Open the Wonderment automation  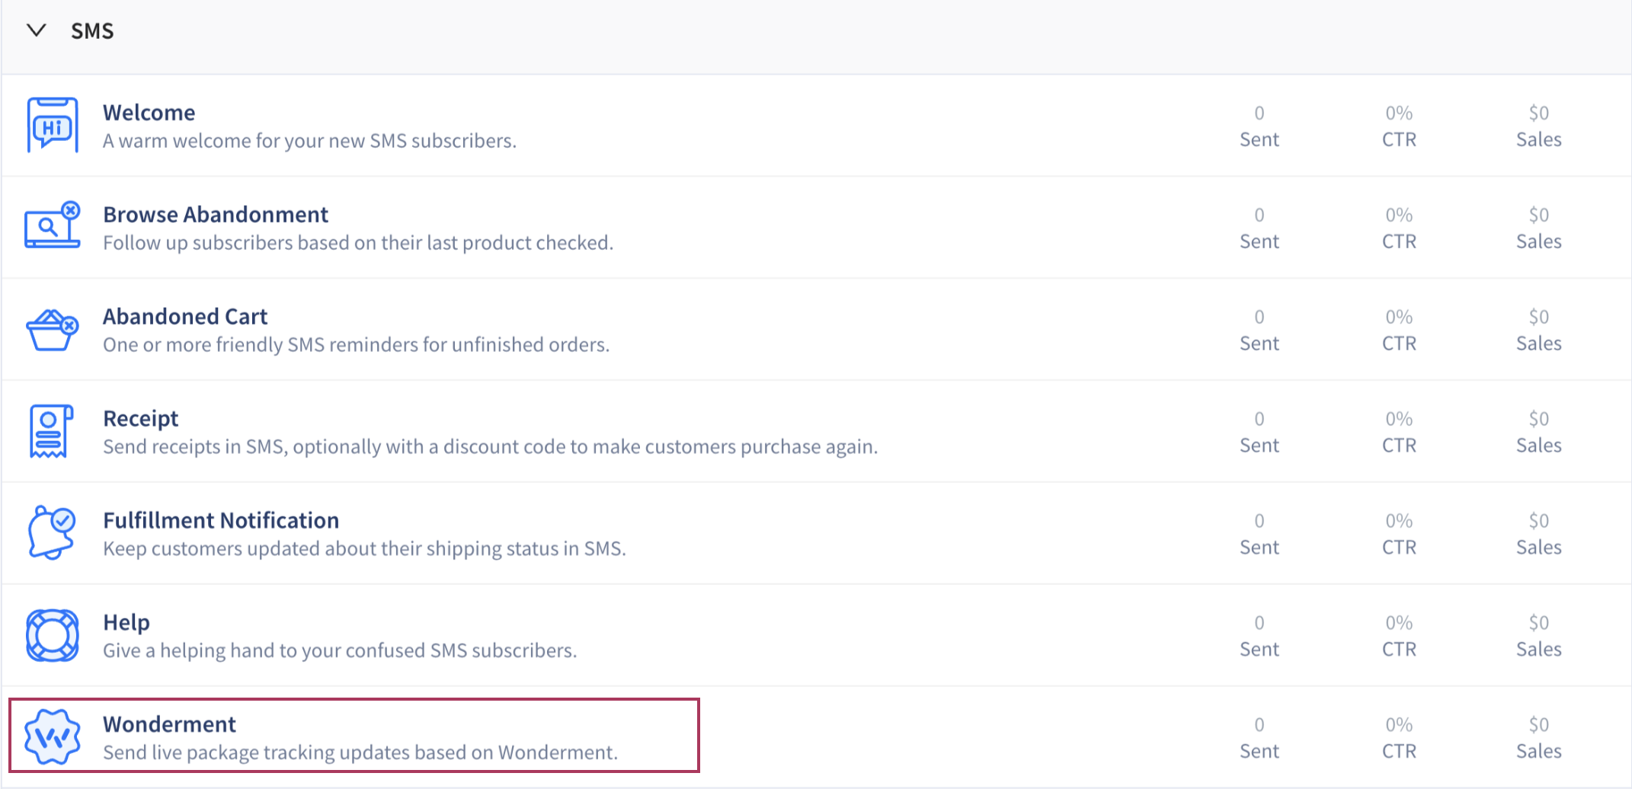(169, 724)
